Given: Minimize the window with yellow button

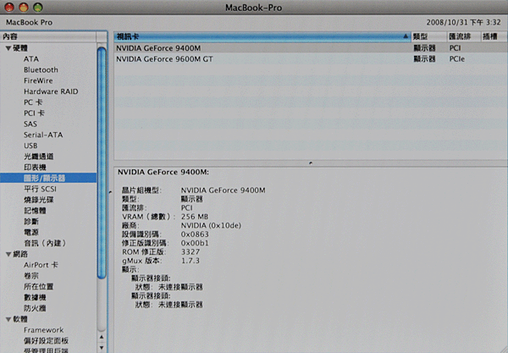Looking at the screenshot, I should (24, 7).
